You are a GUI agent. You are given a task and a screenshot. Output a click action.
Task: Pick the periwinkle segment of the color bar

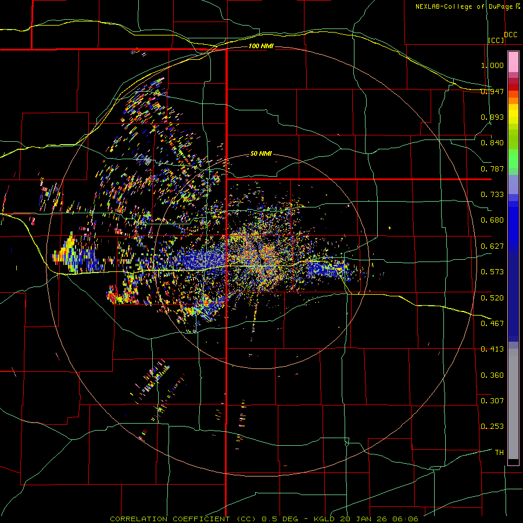click(513, 184)
